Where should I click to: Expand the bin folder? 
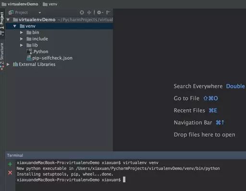pos(22,33)
